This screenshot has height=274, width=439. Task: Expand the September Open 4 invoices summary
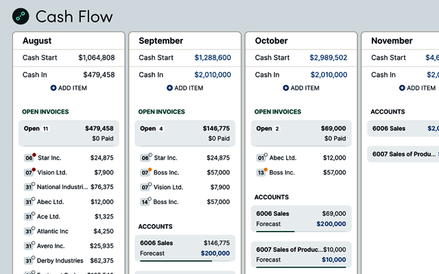coord(185,133)
